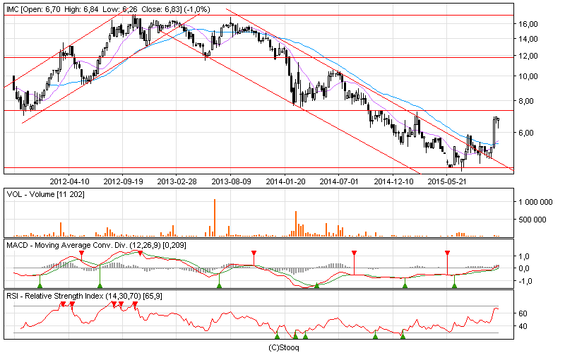Viewport: 565px width, 353px height.
Task: Click the 2012-09-19 date label
Action: (x=123, y=181)
